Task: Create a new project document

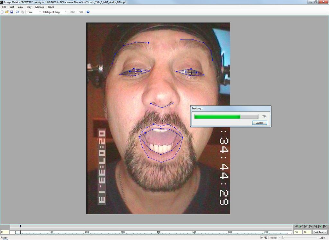Action: 2,12
